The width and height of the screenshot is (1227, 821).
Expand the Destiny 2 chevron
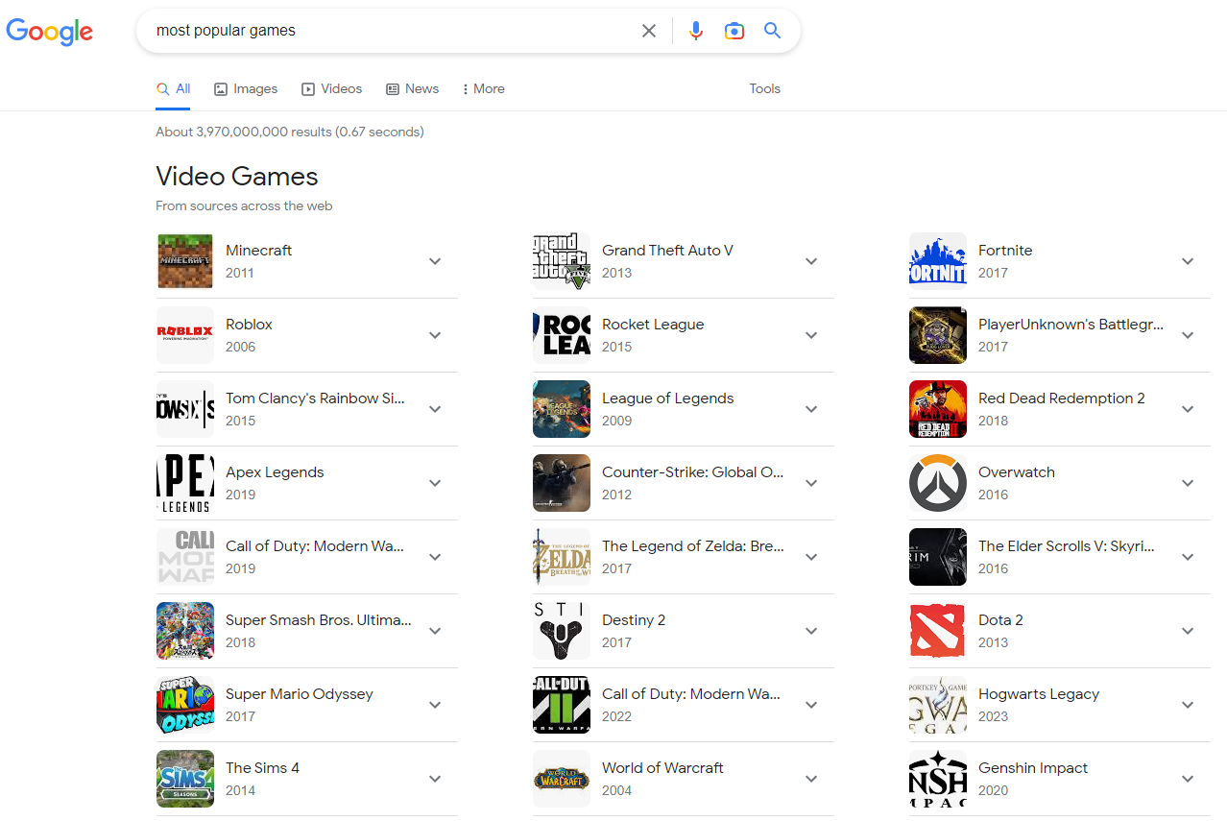(811, 631)
